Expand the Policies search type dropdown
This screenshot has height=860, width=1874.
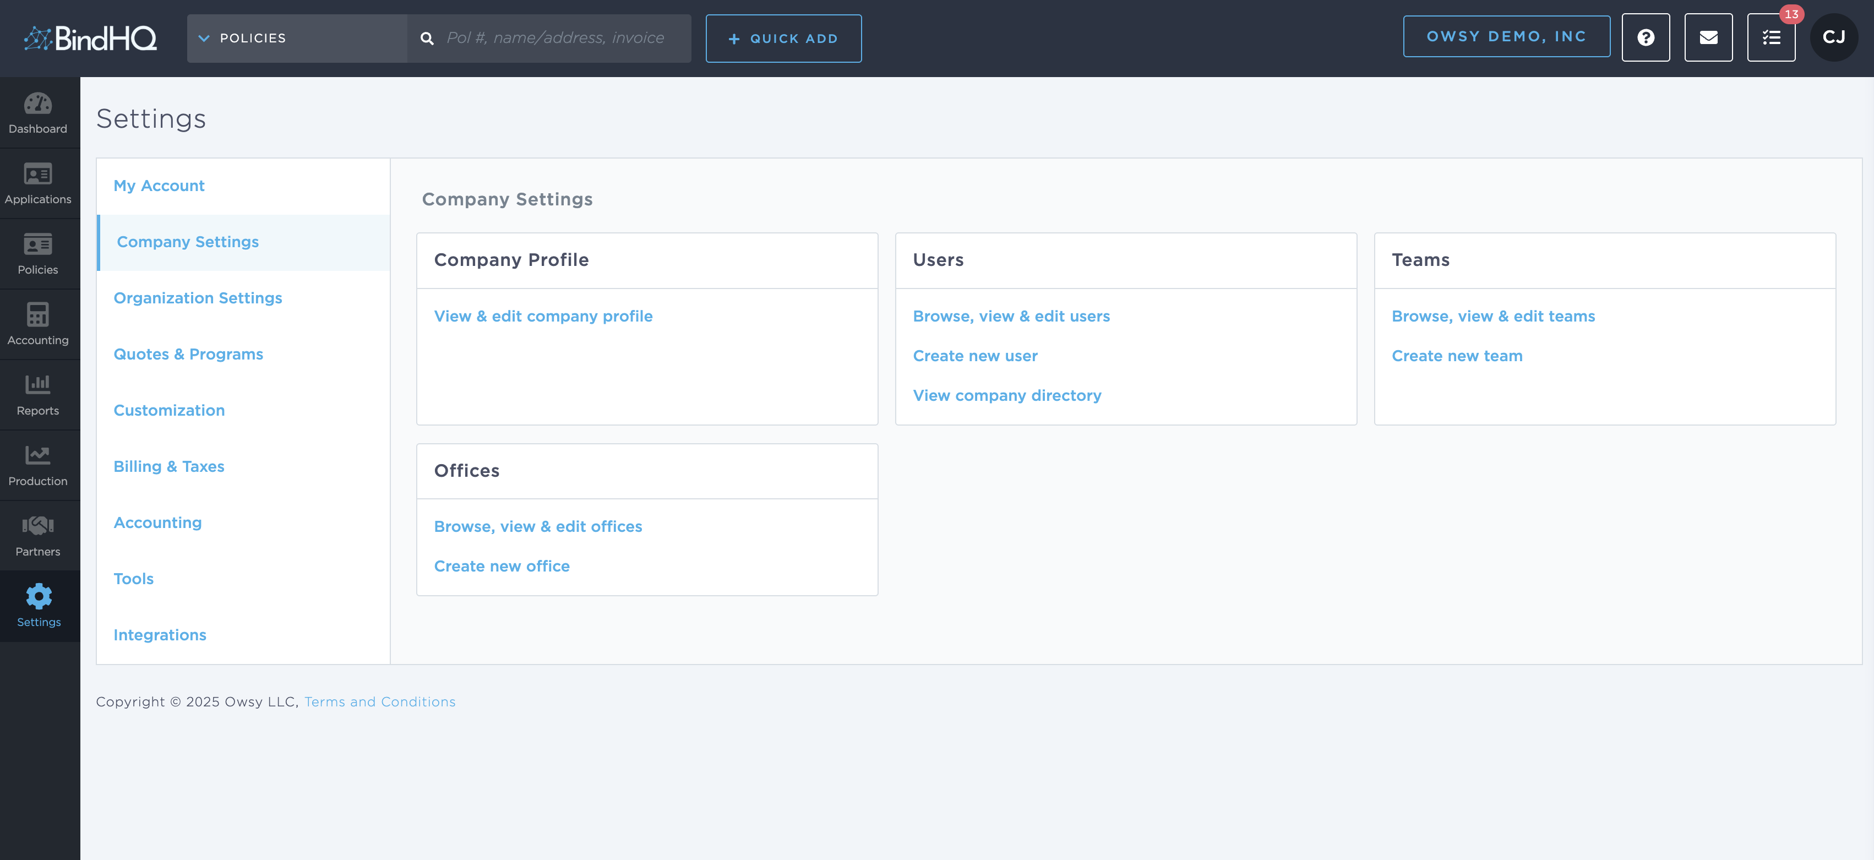pos(244,38)
